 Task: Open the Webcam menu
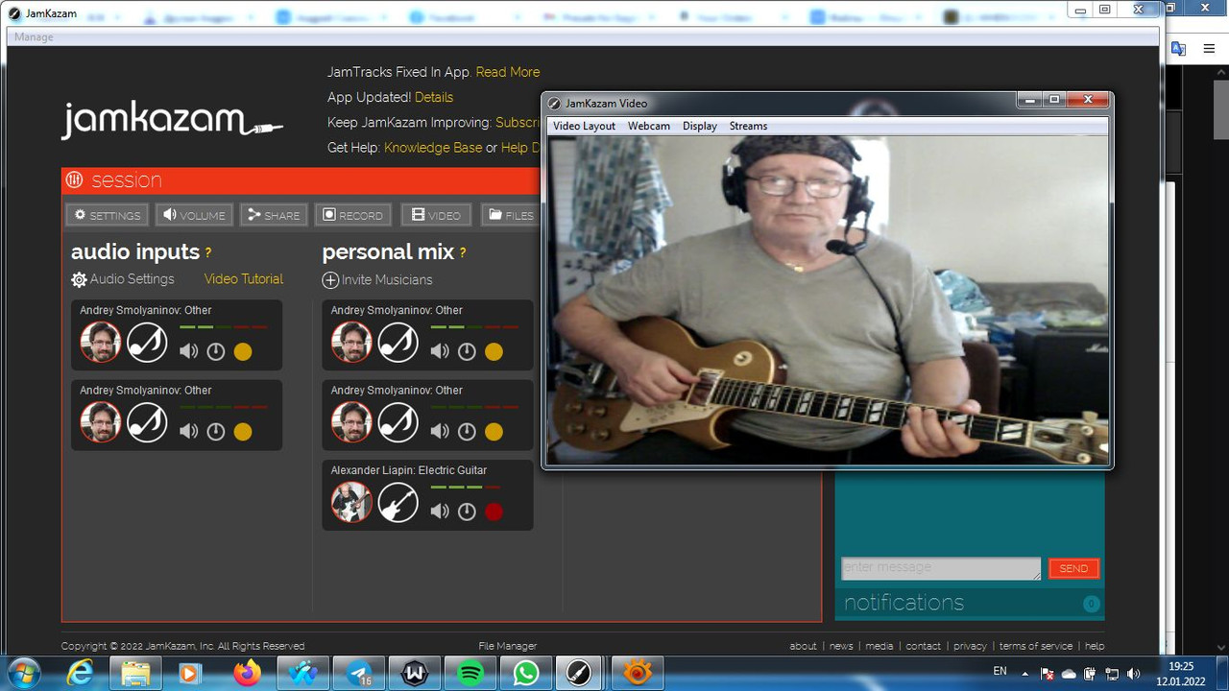tap(649, 126)
